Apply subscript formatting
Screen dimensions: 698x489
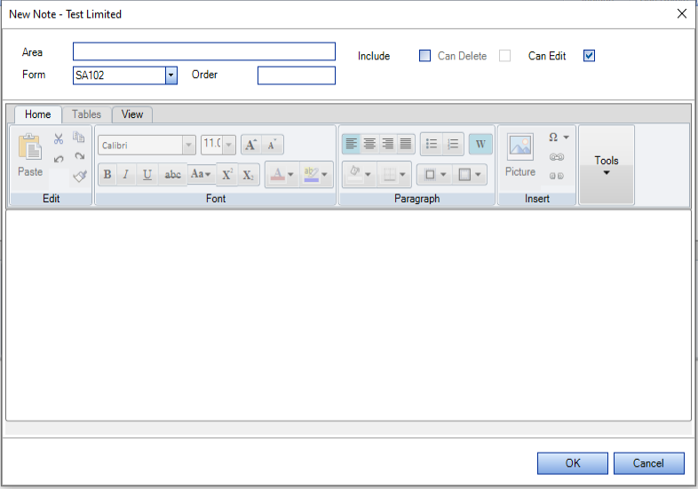click(249, 175)
